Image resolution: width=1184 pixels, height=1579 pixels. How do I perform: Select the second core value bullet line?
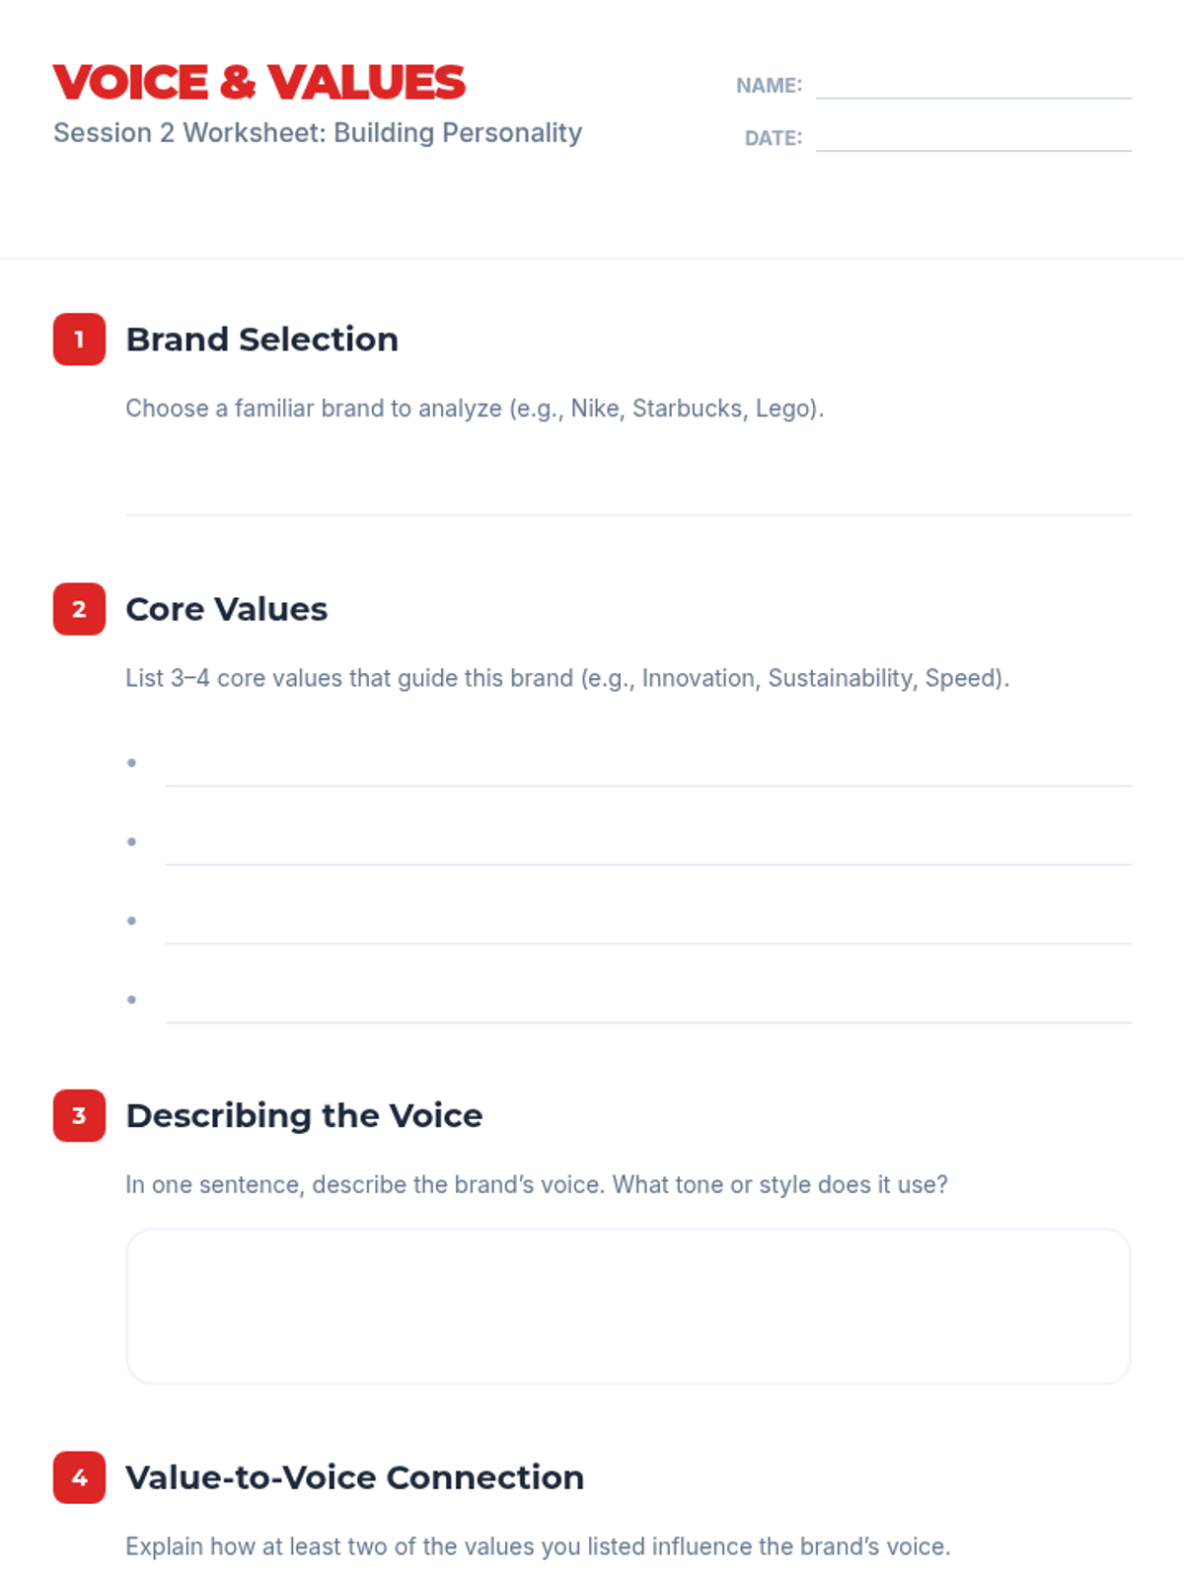point(648,844)
